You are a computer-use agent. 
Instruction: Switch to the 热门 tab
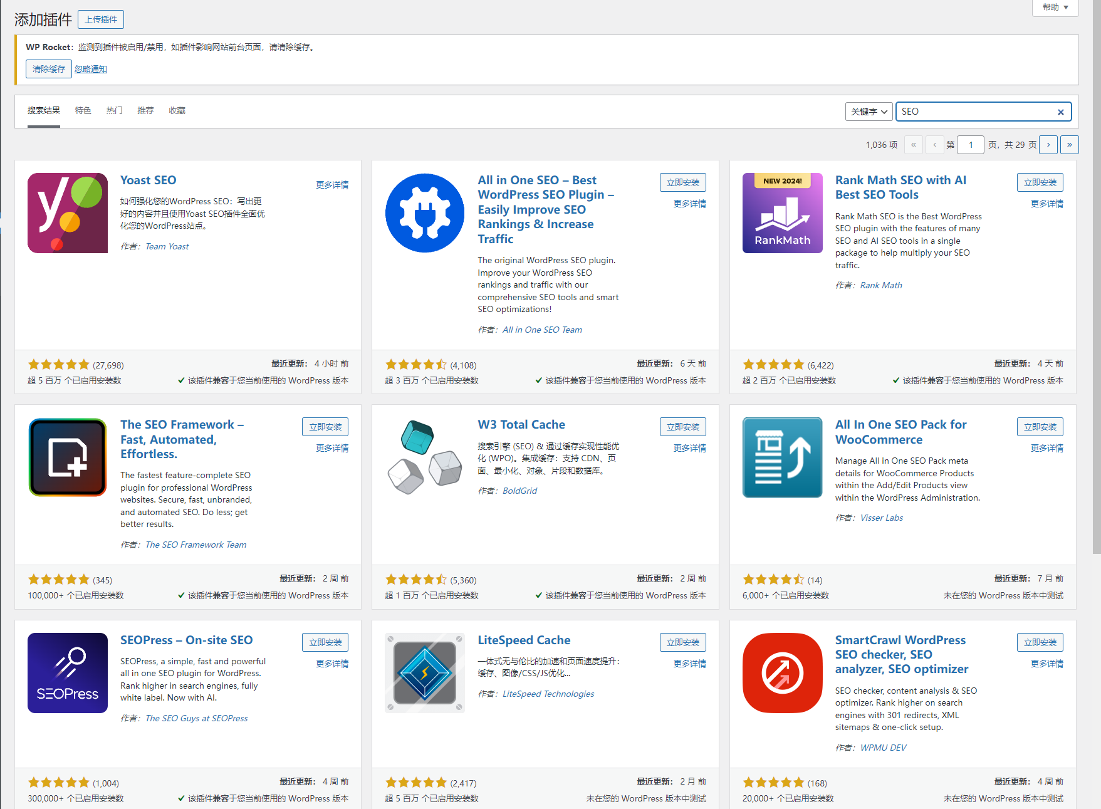click(114, 110)
